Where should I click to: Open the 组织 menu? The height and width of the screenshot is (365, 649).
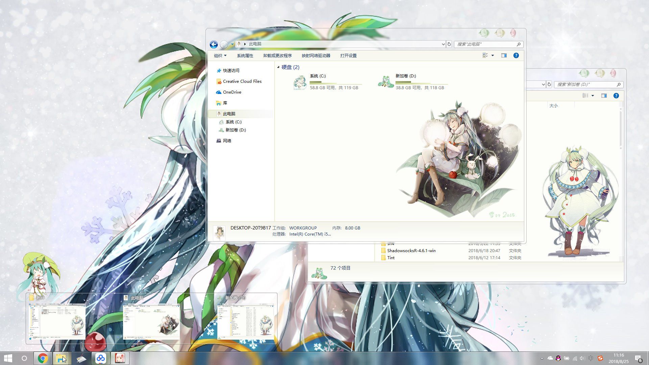tap(220, 55)
